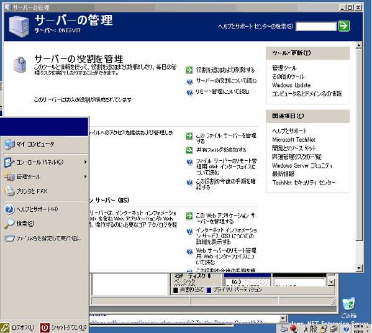Click the help search input field
Viewport: 372px width, 333px height.
316,26
